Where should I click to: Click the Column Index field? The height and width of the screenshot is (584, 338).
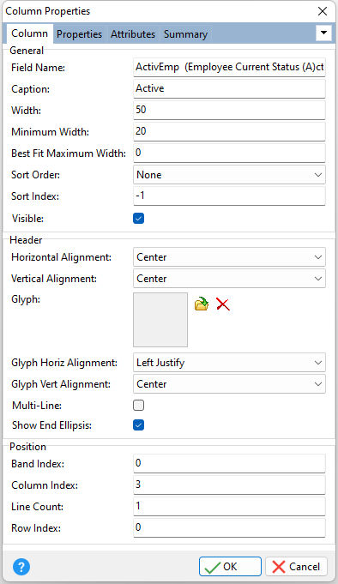pos(229,485)
